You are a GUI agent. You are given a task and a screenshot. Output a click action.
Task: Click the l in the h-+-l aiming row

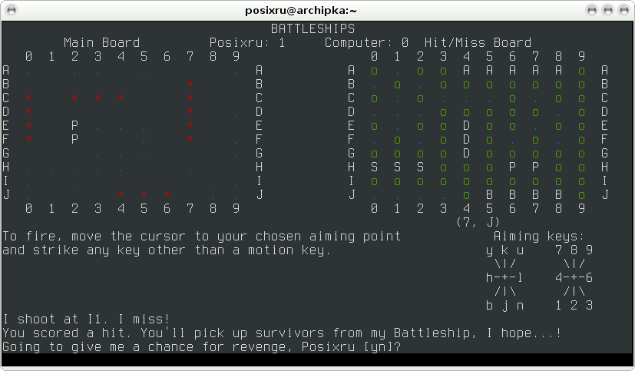[520, 277]
